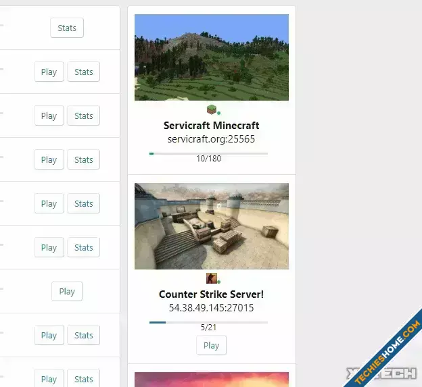
Task: Click green online dot beside Counter Strike icon
Action: point(219,282)
